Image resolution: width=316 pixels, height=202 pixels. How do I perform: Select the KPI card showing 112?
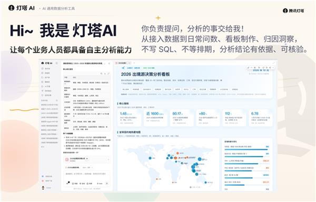click(x=234, y=118)
